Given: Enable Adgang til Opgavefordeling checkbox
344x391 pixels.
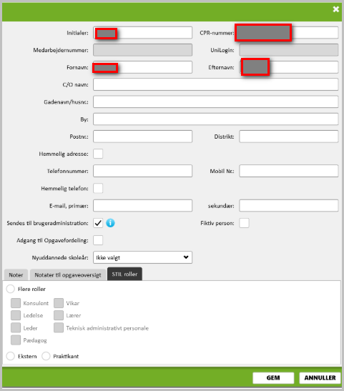Looking at the screenshot, I should [98, 240].
